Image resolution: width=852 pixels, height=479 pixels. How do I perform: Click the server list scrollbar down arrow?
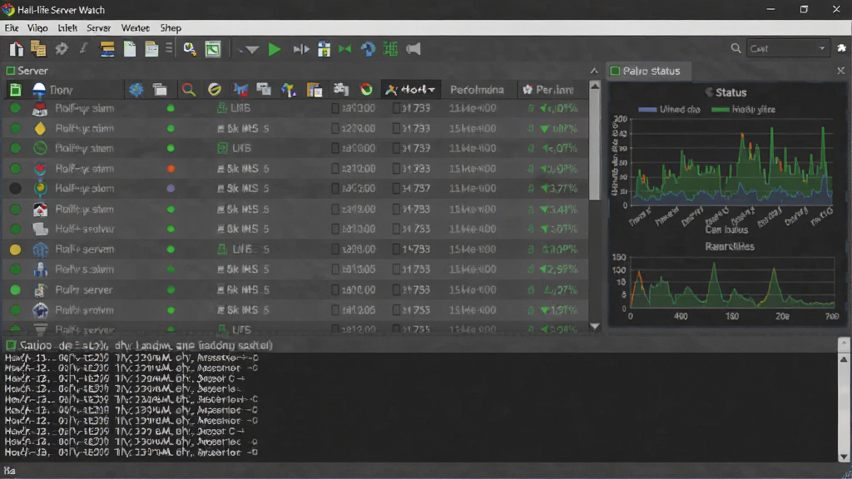595,326
